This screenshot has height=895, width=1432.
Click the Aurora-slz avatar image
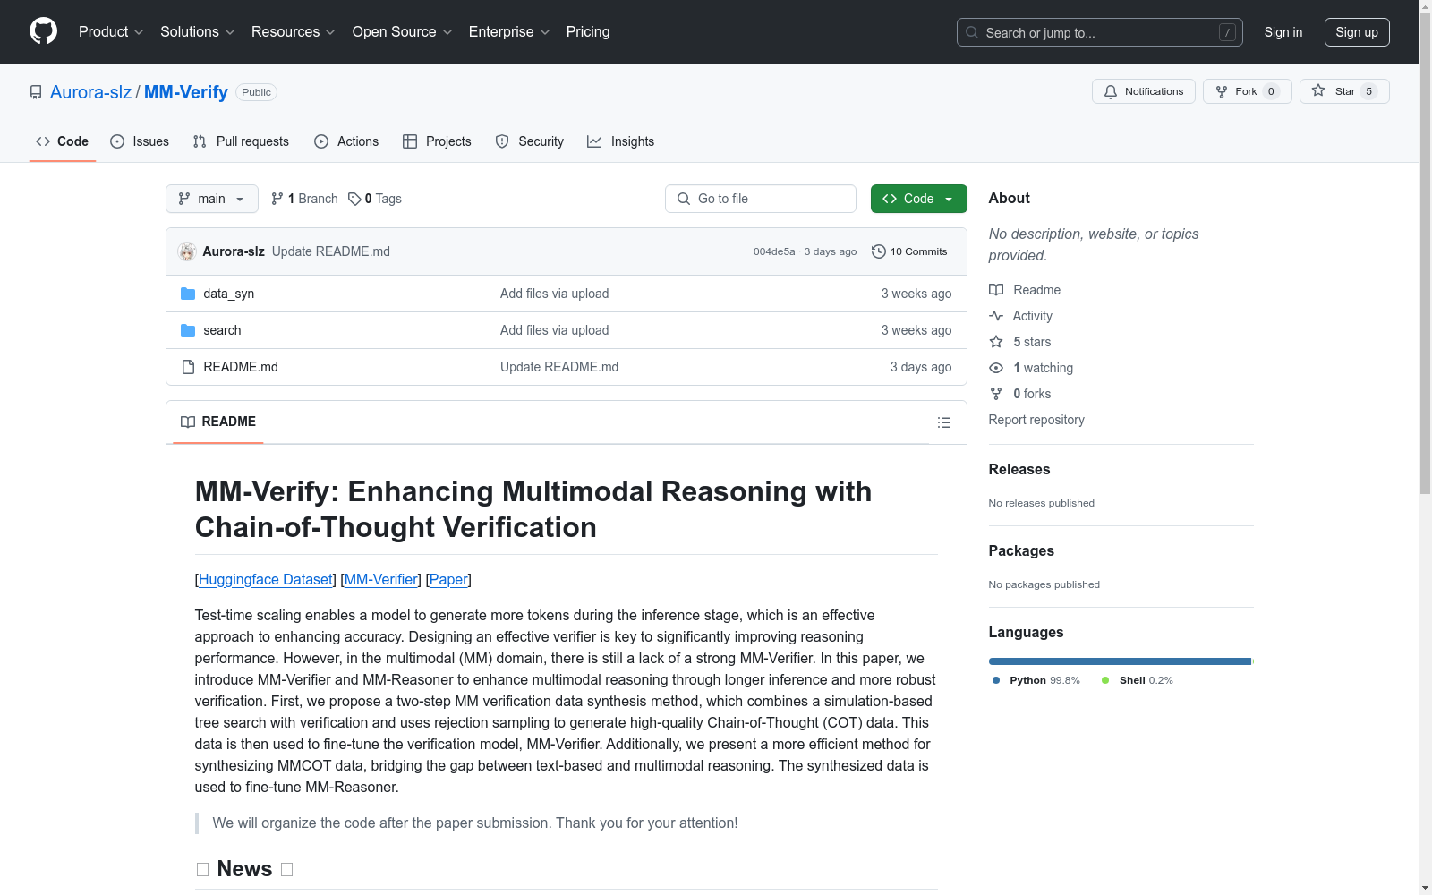click(x=187, y=251)
